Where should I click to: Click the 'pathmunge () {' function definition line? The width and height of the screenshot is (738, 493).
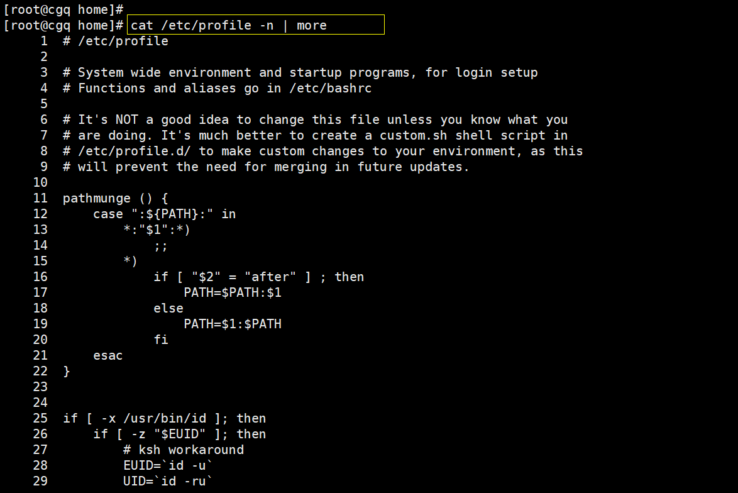point(116,198)
